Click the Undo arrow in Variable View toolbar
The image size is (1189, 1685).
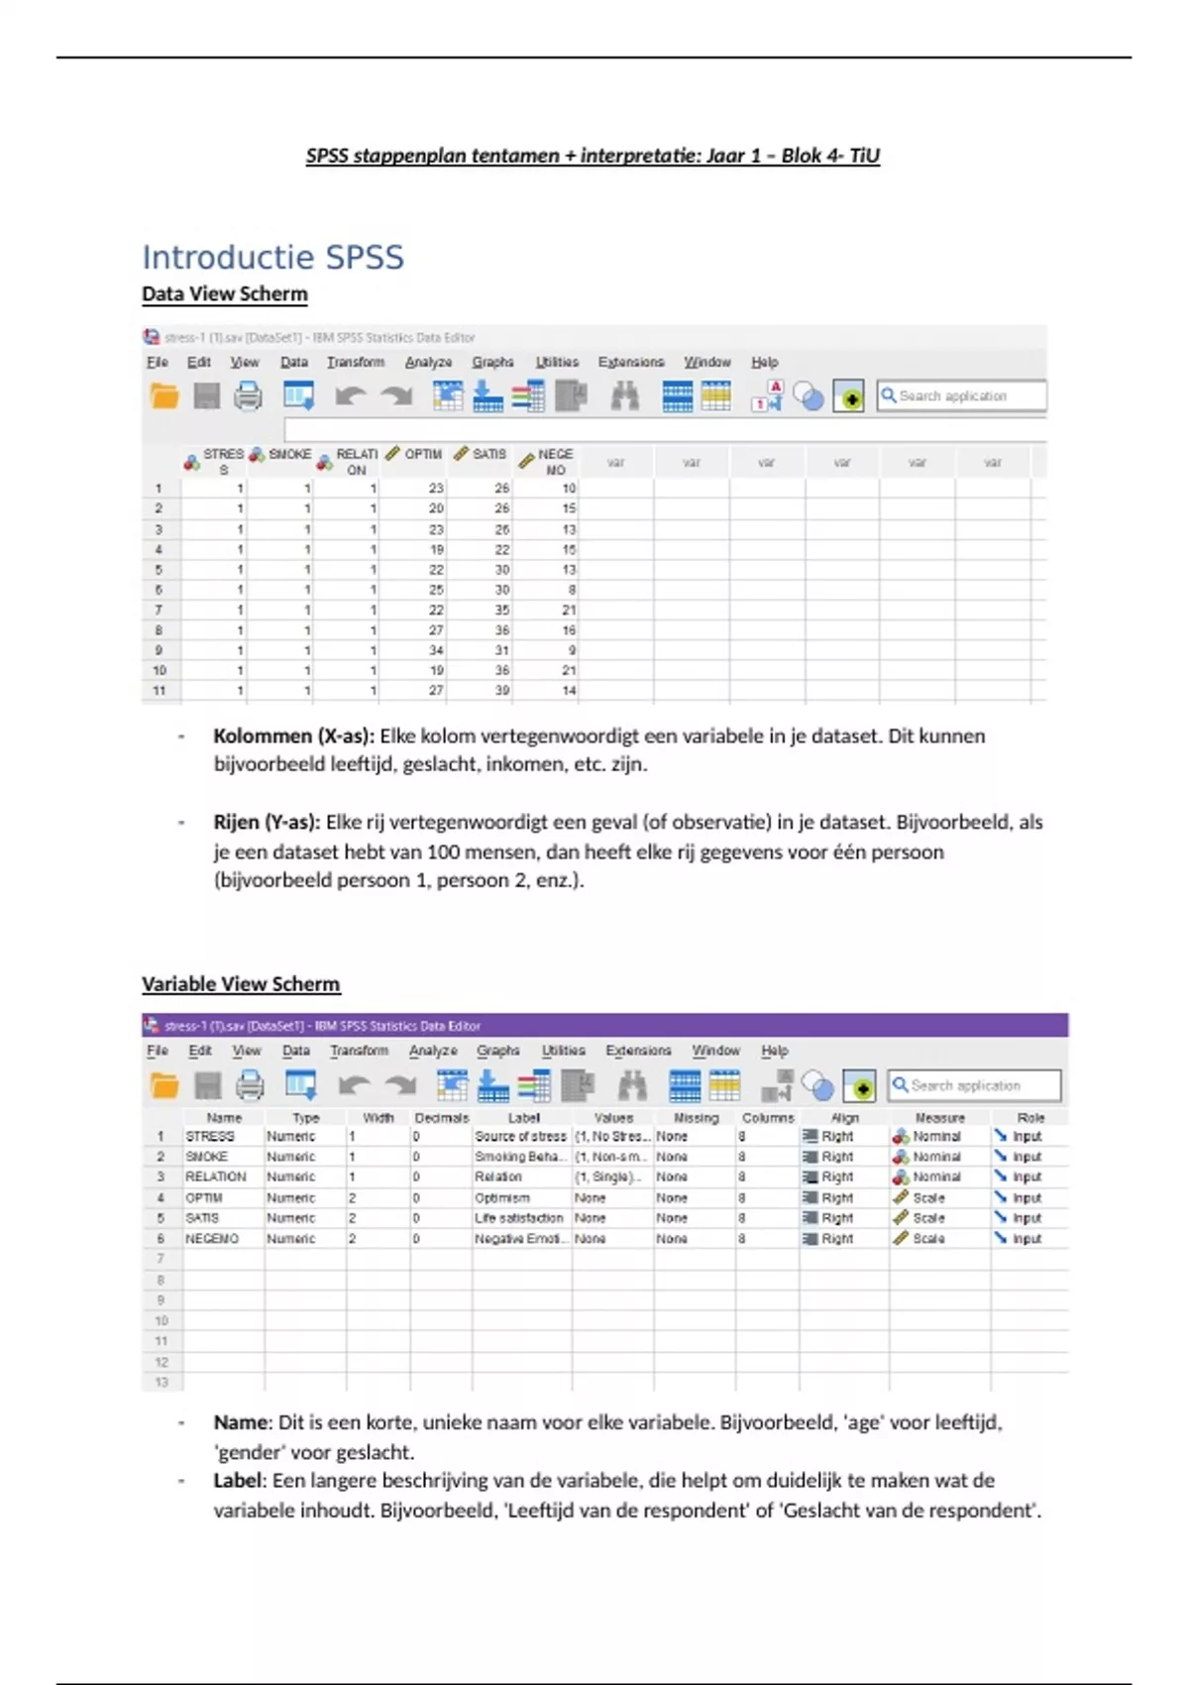[354, 1086]
